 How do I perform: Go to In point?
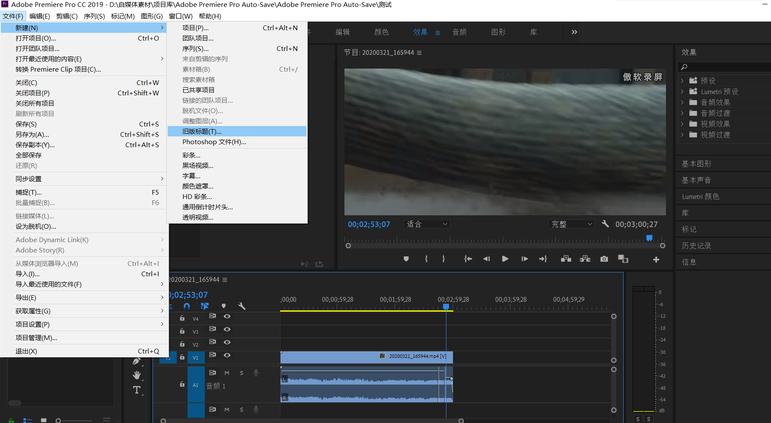468,259
